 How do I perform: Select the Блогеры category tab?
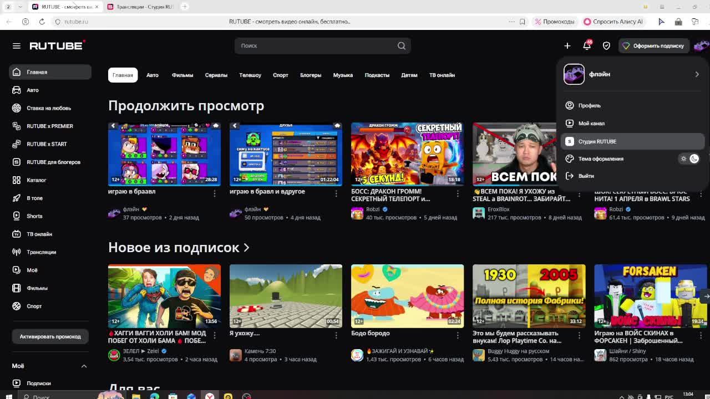pos(311,75)
